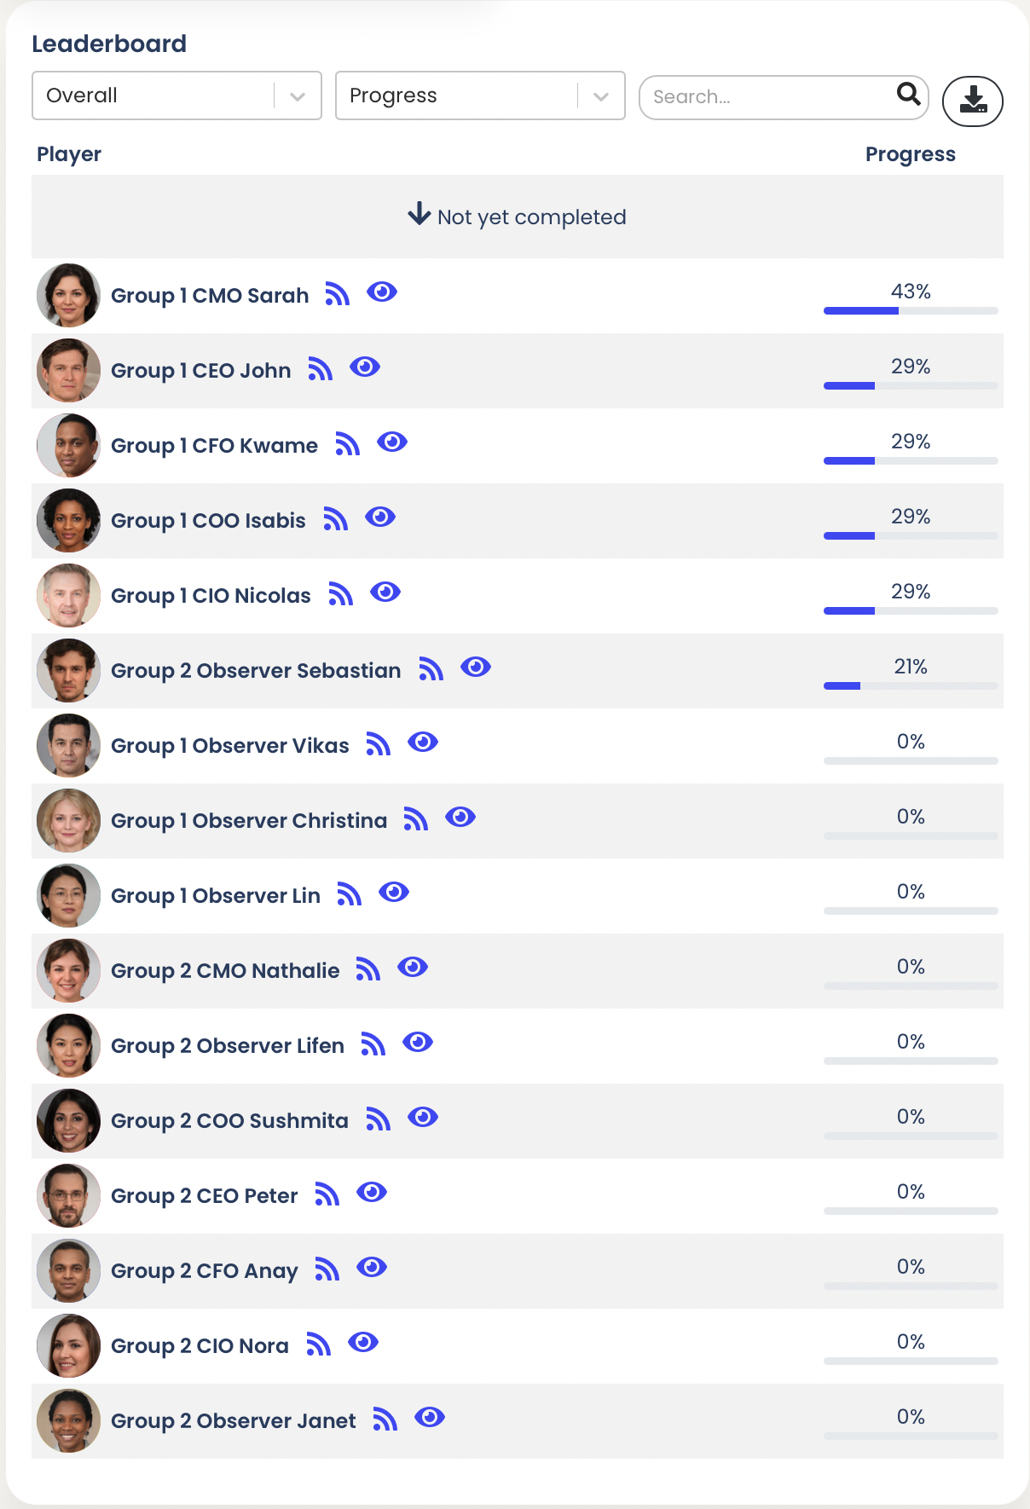Select the Player column header
The image size is (1030, 1509).
pyautogui.click(x=69, y=154)
